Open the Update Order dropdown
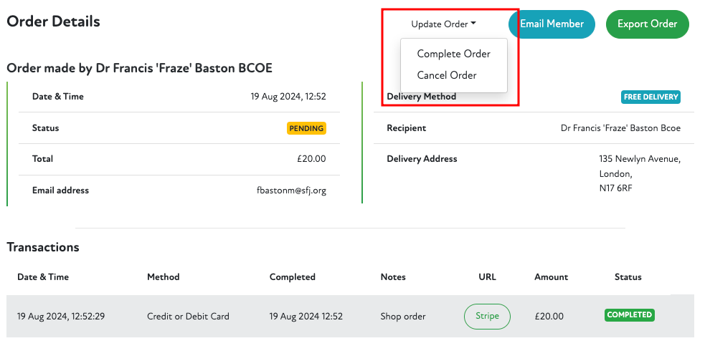The width and height of the screenshot is (705, 356). click(x=443, y=24)
